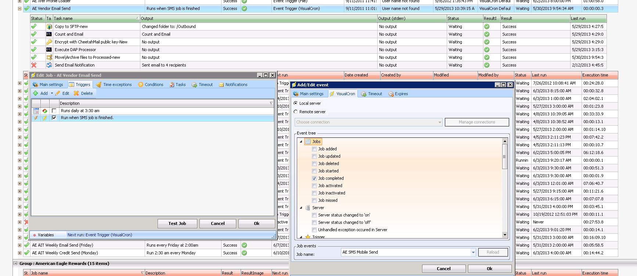Collapse the AE Vendor Email Send job row

coord(19,8)
